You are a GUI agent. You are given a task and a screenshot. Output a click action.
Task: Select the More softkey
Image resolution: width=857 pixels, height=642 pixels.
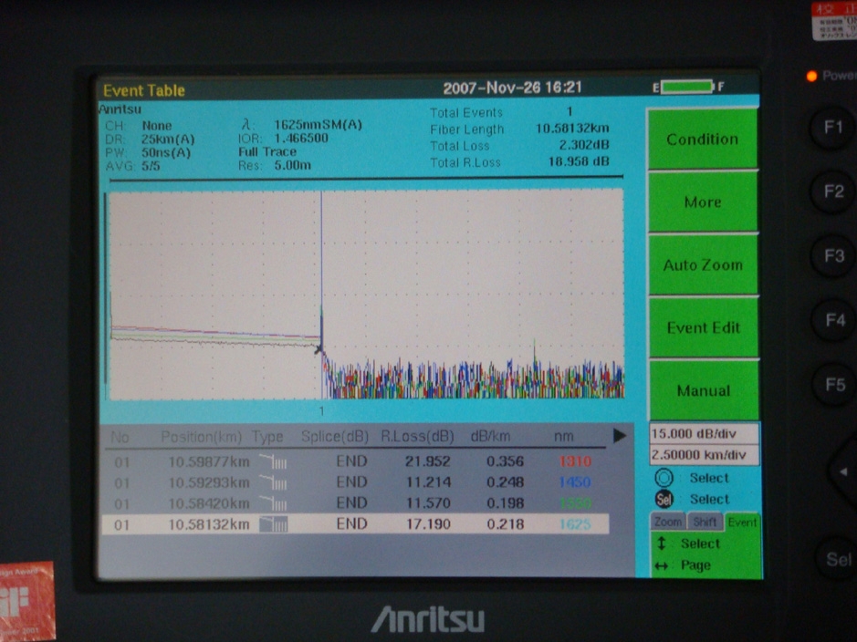pyautogui.click(x=703, y=202)
